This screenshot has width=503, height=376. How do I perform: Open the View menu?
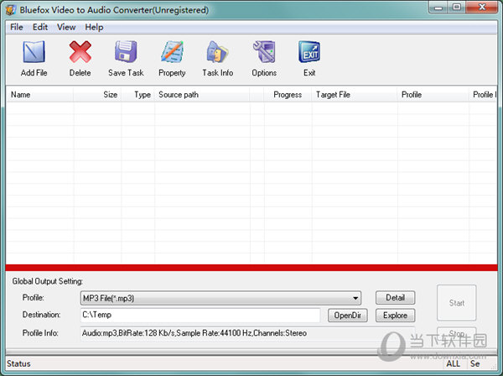pyautogui.click(x=66, y=28)
